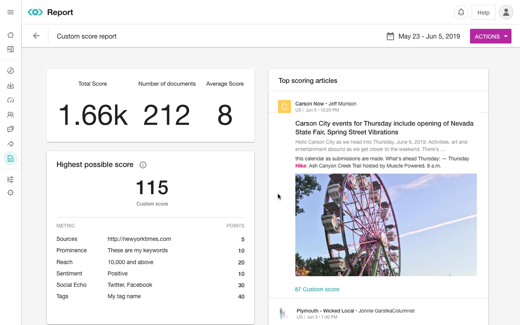Image resolution: width=520 pixels, height=325 pixels.
Task: Click http://newyorktimes.com value
Action: pyautogui.click(x=139, y=239)
